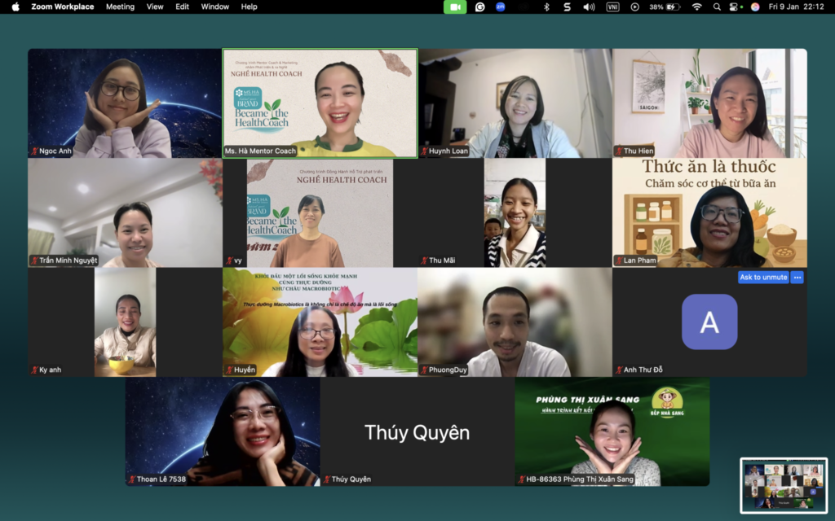Viewport: 835px width, 521px height.
Task: Open Control Center
Action: (736, 7)
